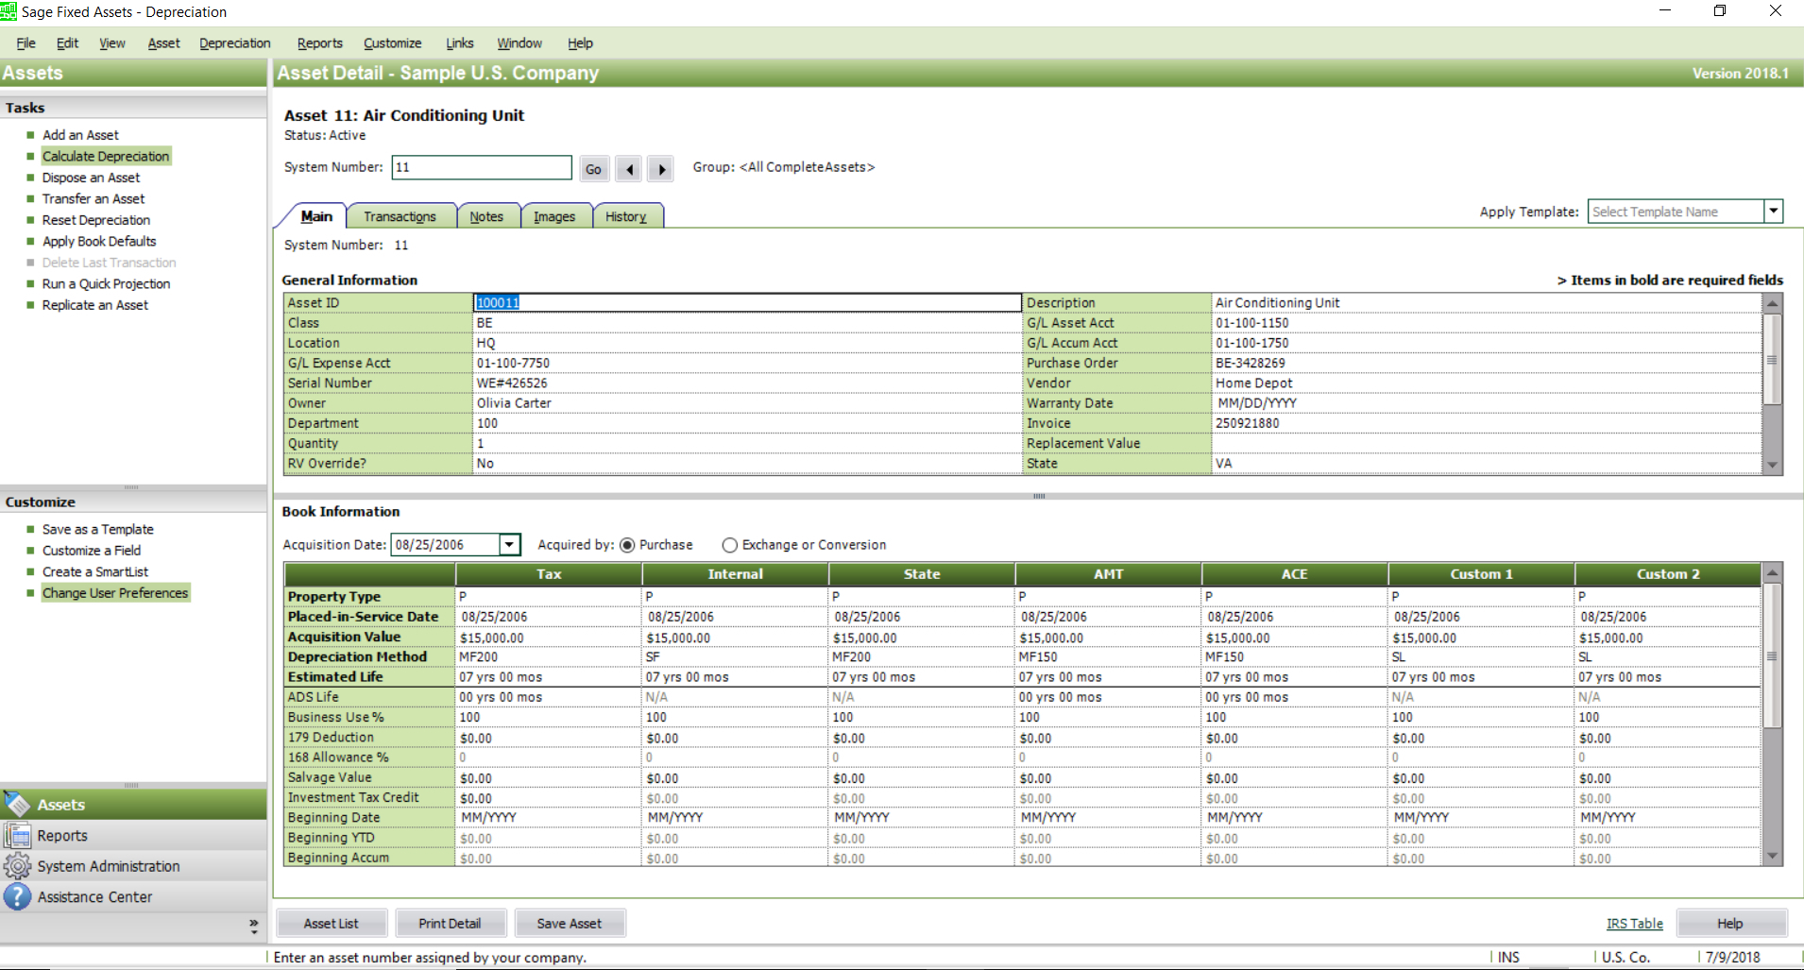Open the Customize menu
This screenshot has height=970, width=1804.
click(393, 43)
